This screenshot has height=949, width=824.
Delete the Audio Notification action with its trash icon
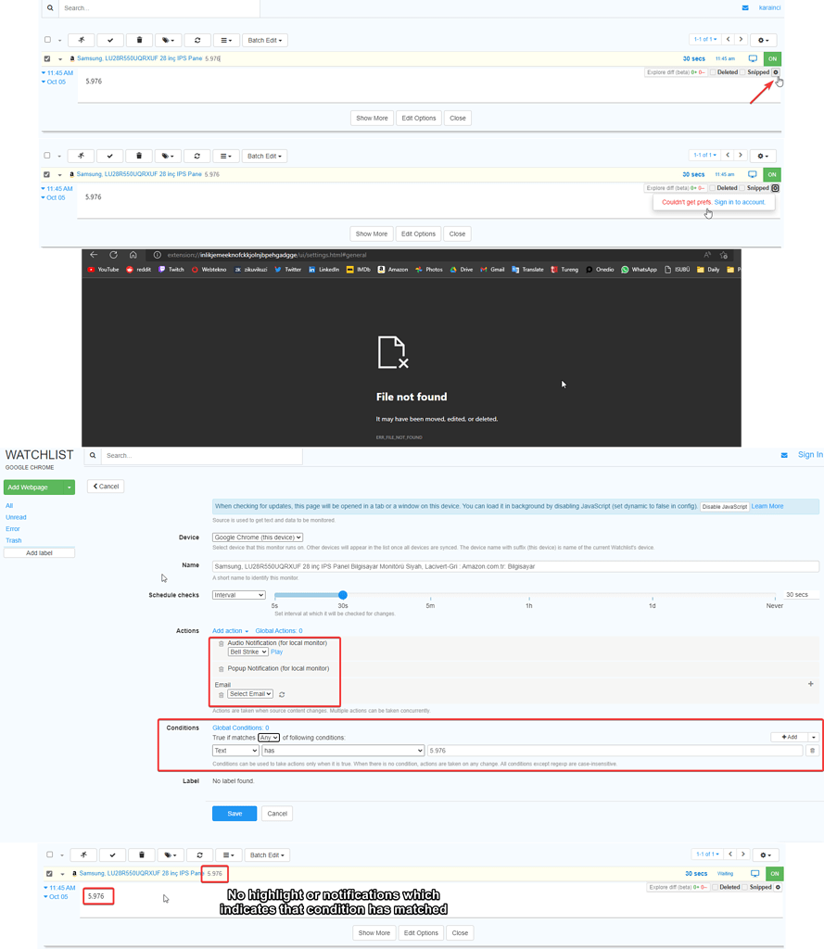click(x=221, y=643)
